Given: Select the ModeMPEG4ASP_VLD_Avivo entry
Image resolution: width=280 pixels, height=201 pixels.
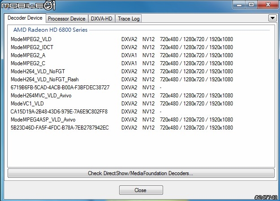Looking at the screenshot, I should 122,120.
